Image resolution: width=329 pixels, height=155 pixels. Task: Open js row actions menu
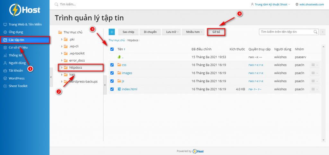pyautogui.click(x=315, y=81)
